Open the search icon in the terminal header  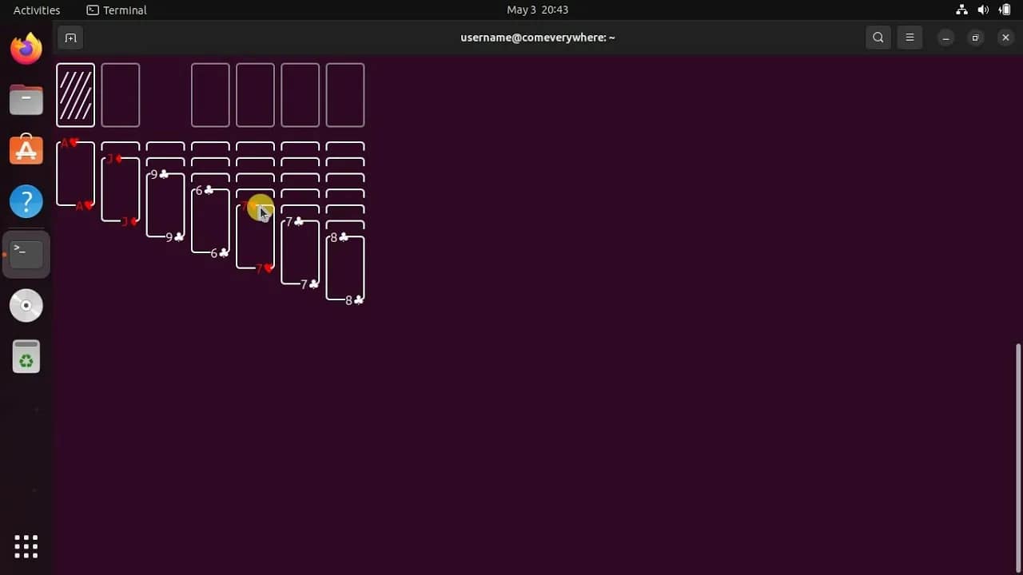(878, 37)
